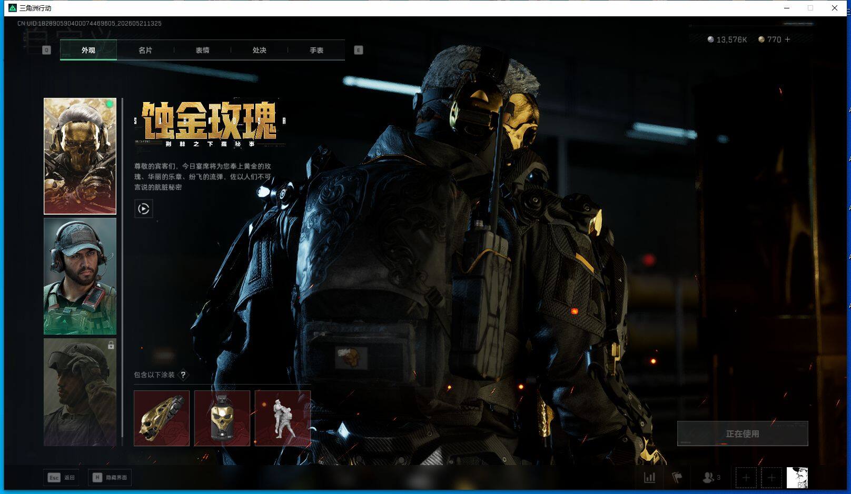This screenshot has height=494, width=851.
Task: Open the flag icon in bottom bar
Action: [677, 478]
